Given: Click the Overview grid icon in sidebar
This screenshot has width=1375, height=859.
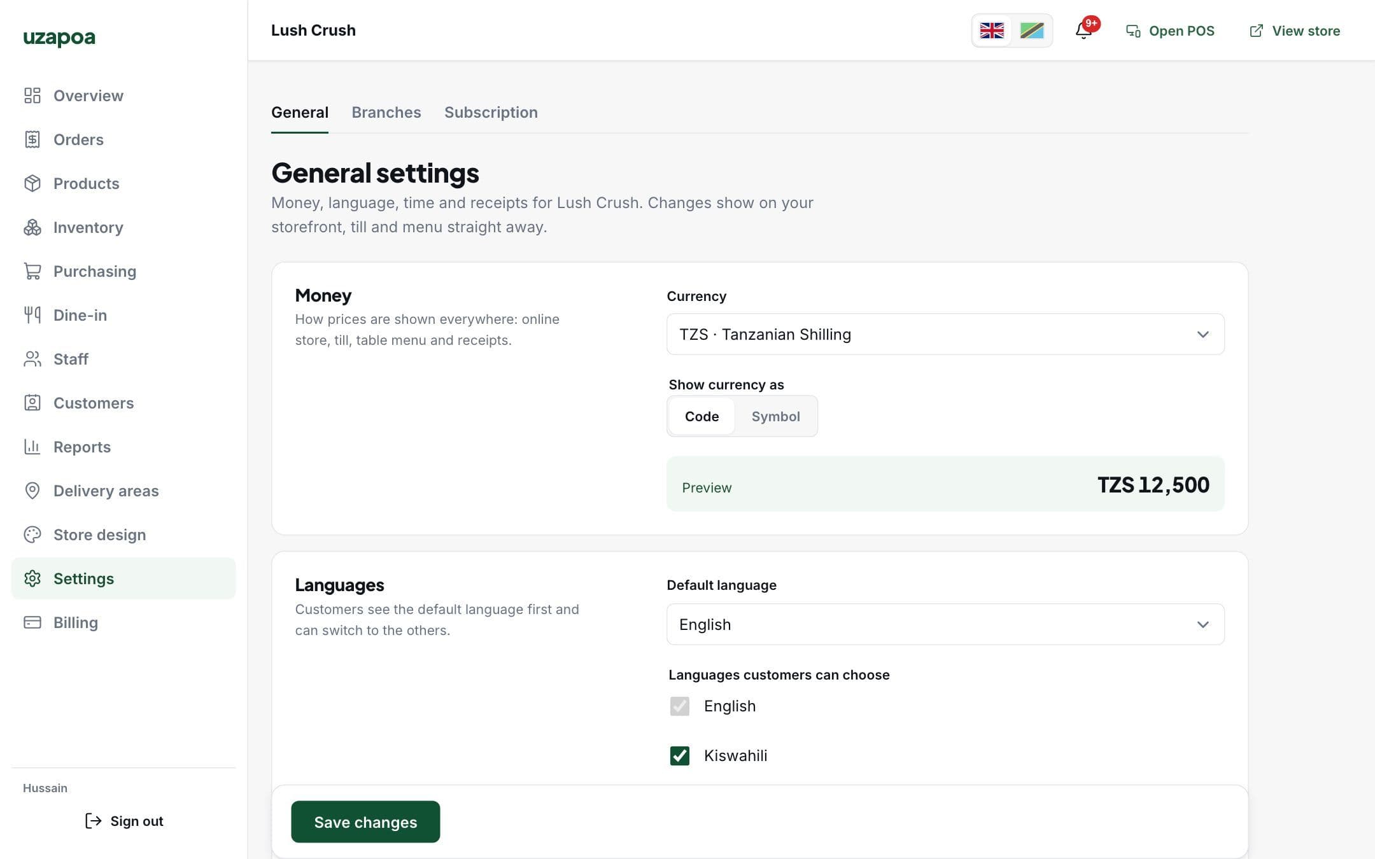Looking at the screenshot, I should click(32, 95).
